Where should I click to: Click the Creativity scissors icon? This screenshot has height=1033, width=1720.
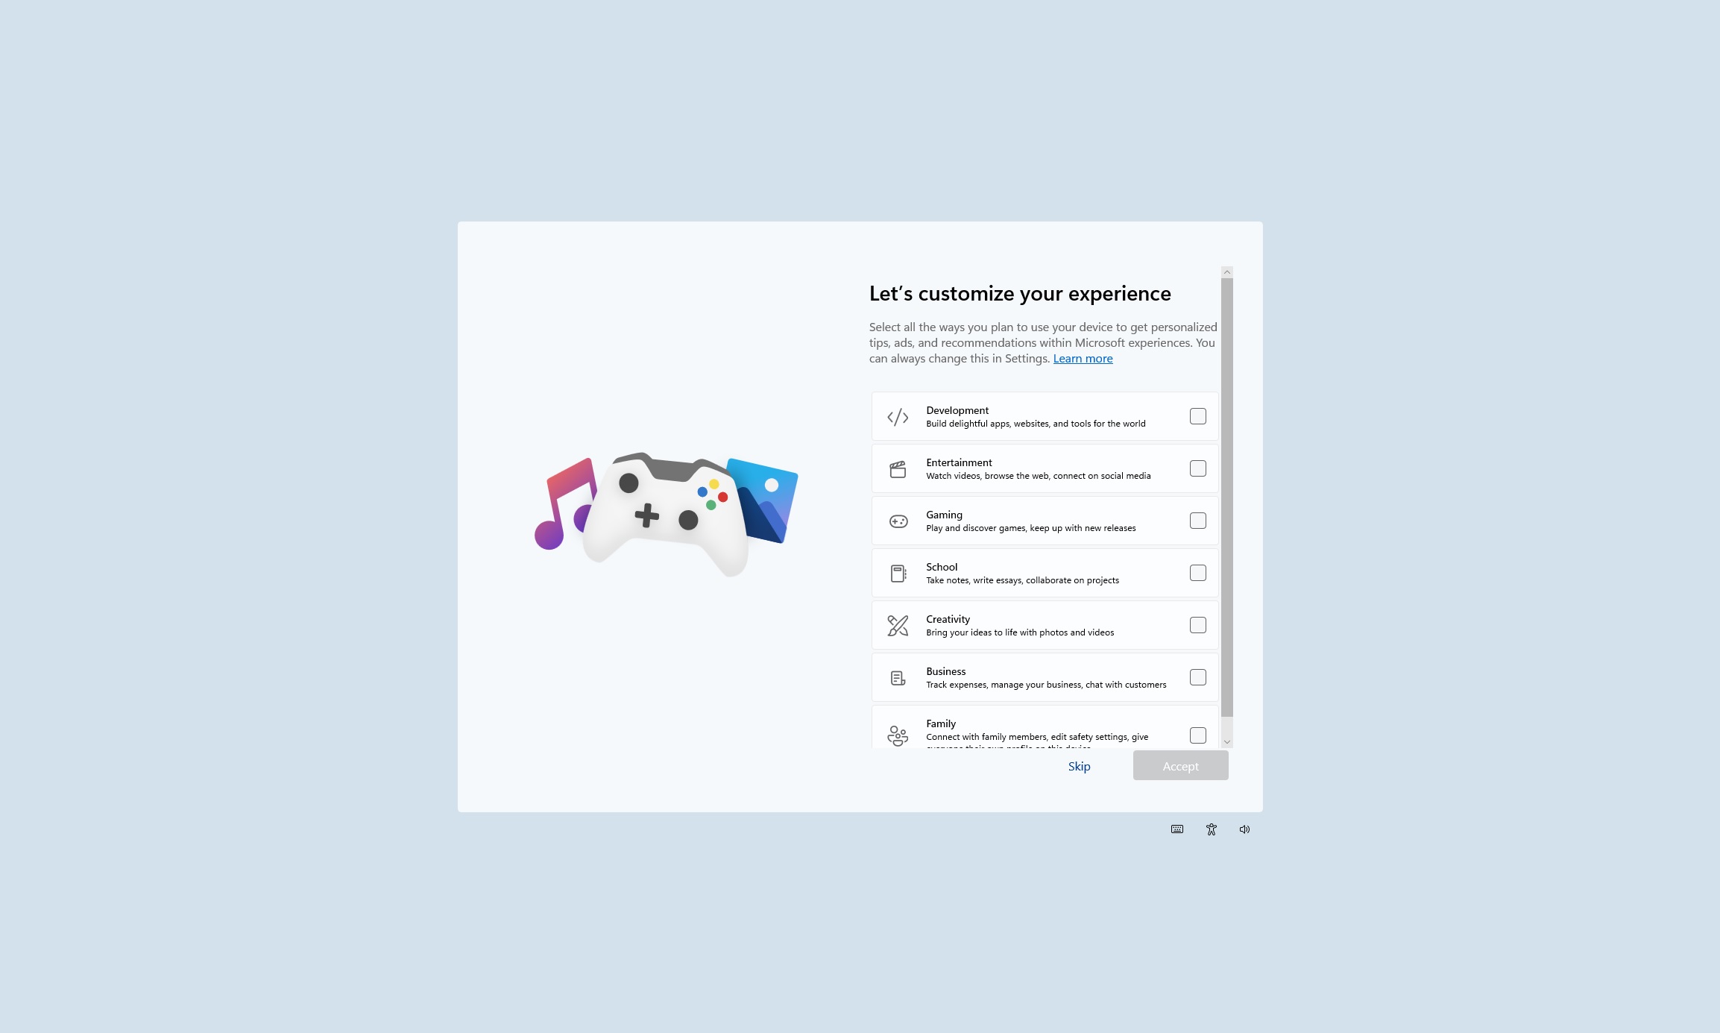coord(897,626)
